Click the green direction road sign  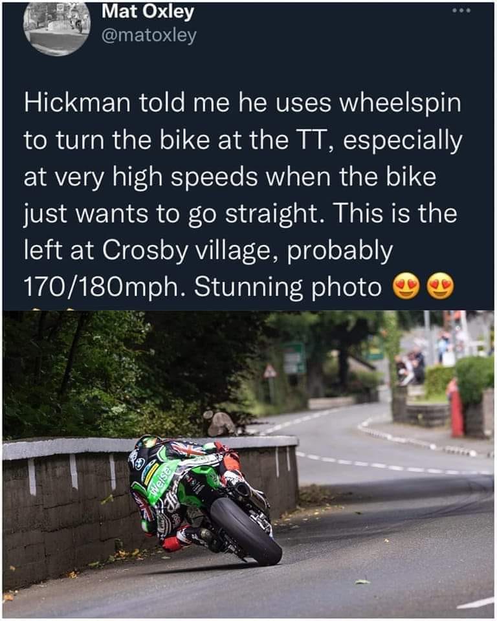click(x=294, y=358)
